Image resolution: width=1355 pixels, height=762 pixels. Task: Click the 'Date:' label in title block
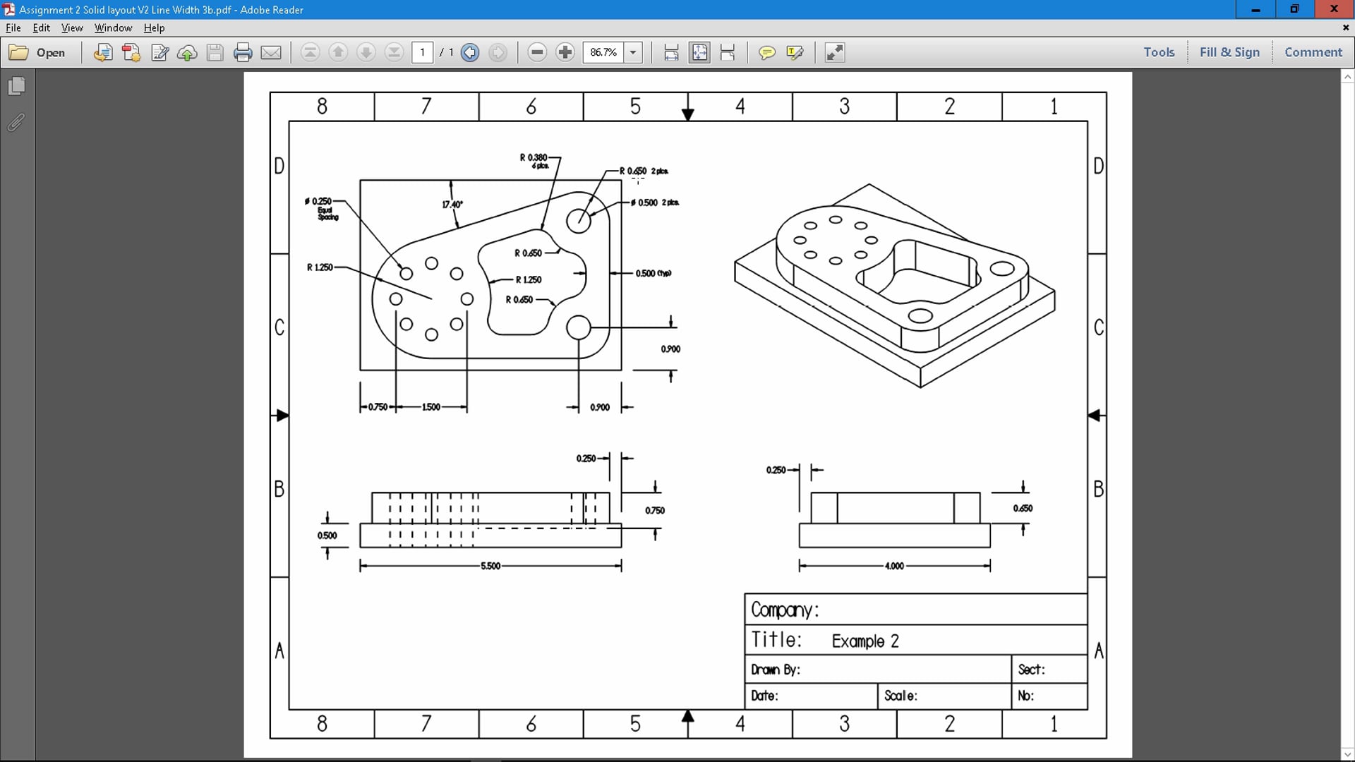[764, 696]
